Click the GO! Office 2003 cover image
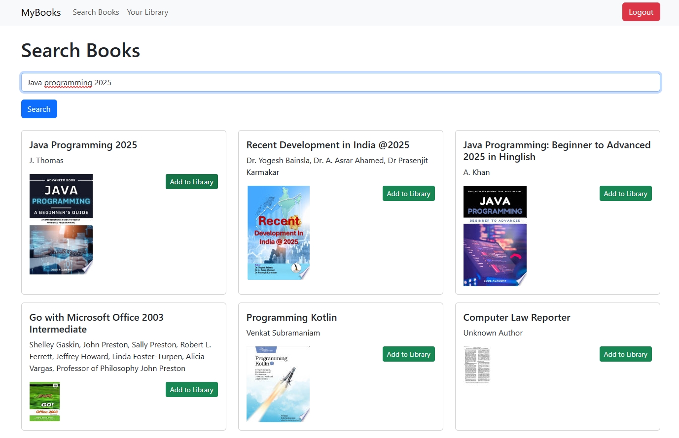 coord(44,402)
